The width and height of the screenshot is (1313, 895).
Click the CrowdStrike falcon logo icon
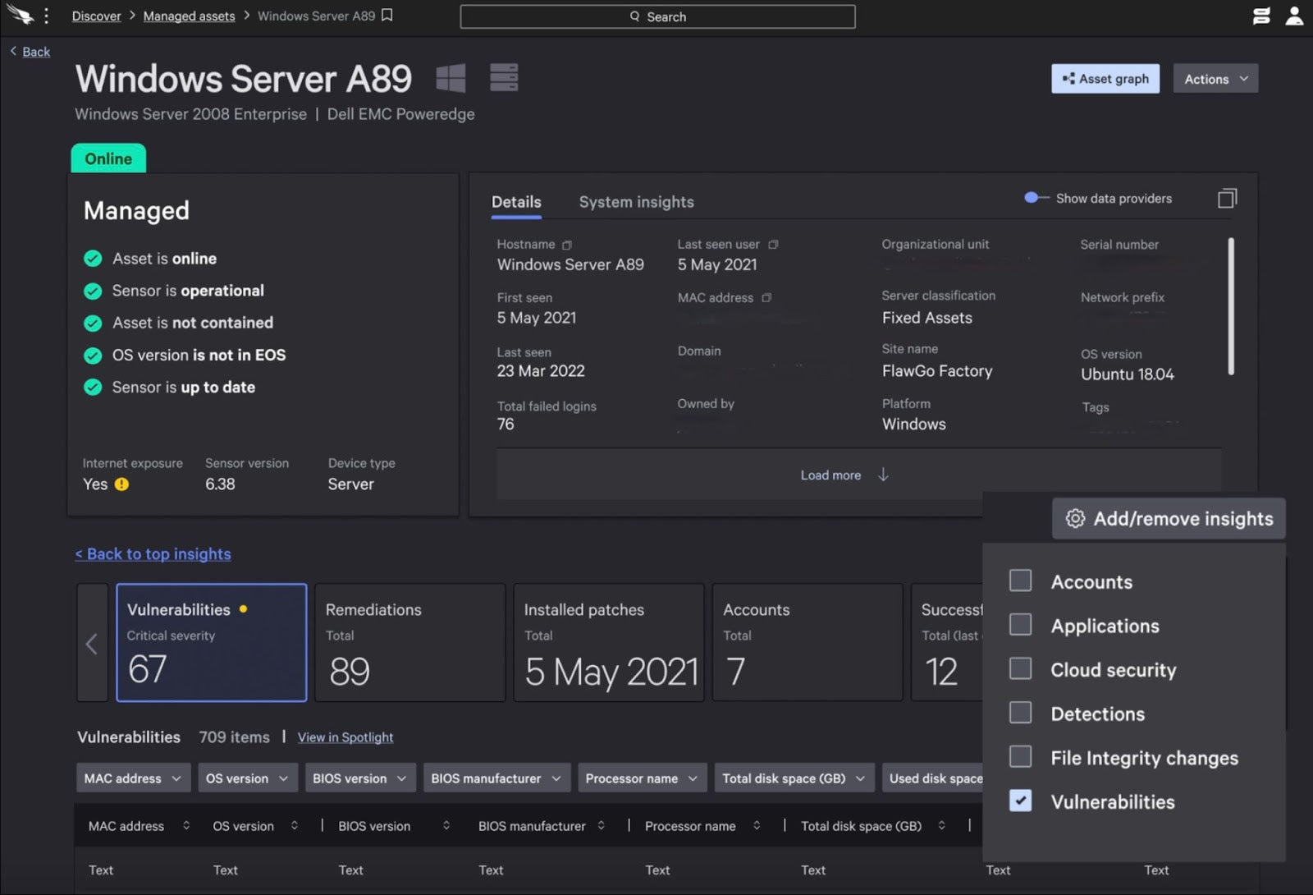coord(20,16)
